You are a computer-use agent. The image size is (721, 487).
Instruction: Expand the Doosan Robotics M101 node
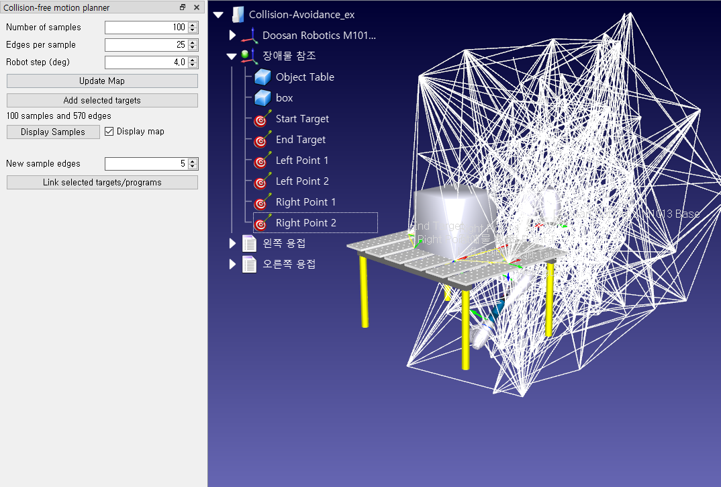pos(233,36)
